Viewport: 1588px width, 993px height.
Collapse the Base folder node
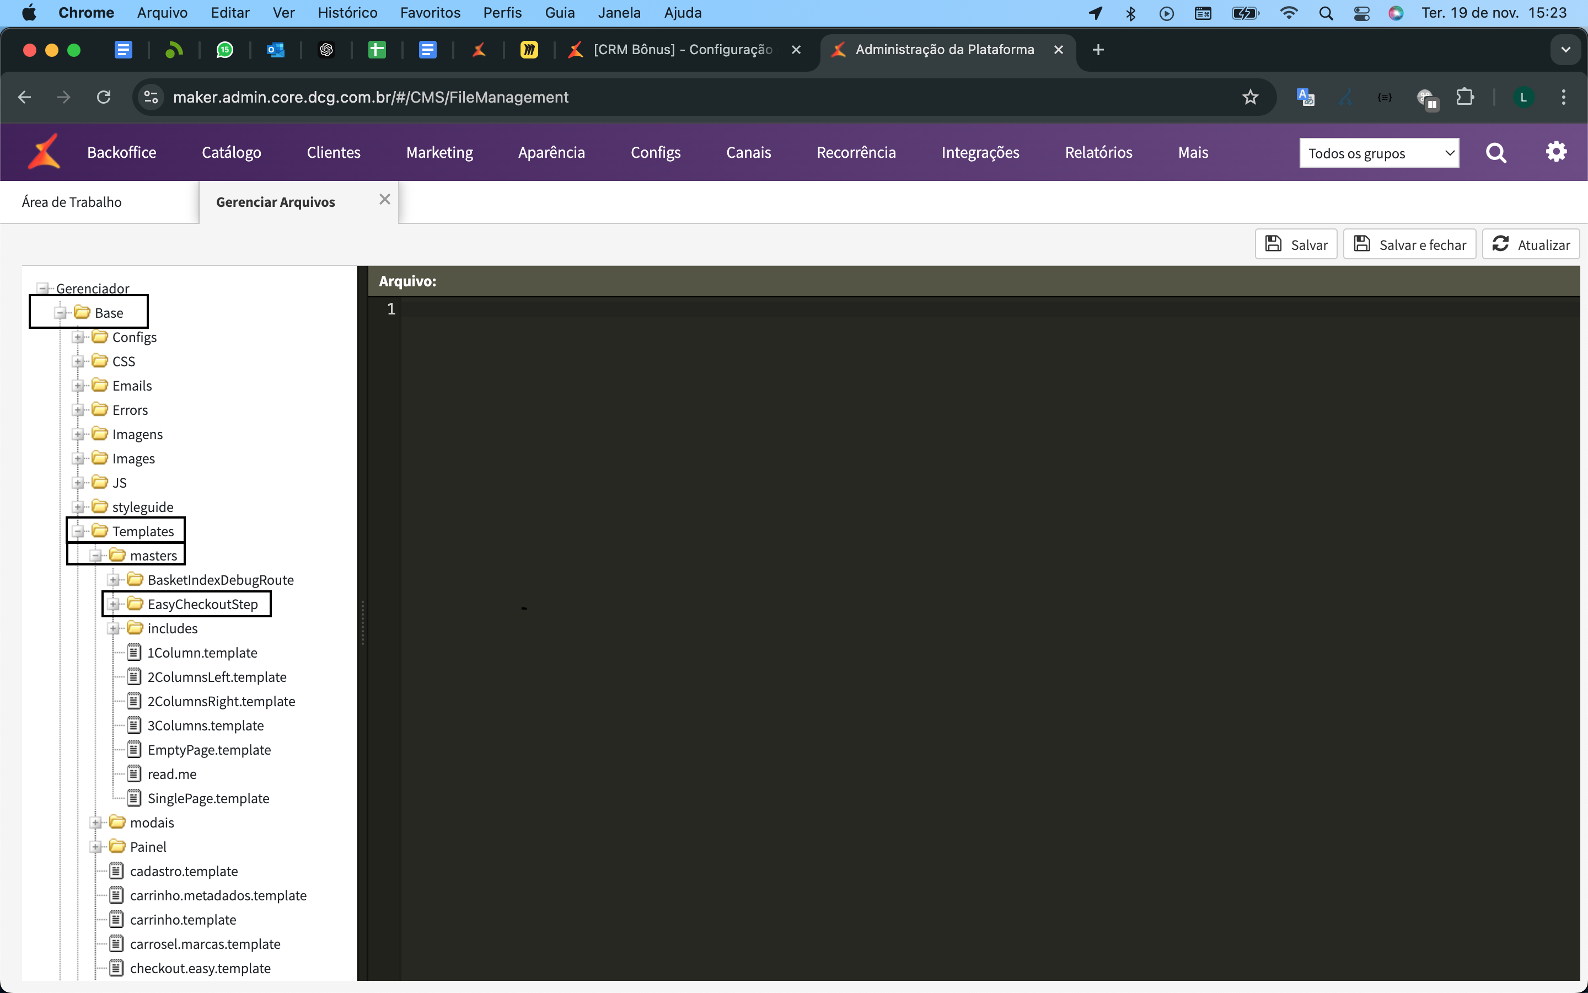(60, 313)
